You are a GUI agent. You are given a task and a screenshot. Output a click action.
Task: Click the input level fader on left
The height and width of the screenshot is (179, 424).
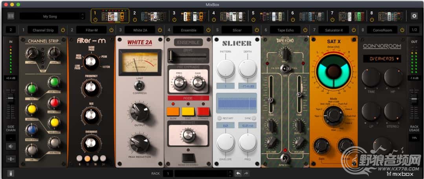(11, 98)
